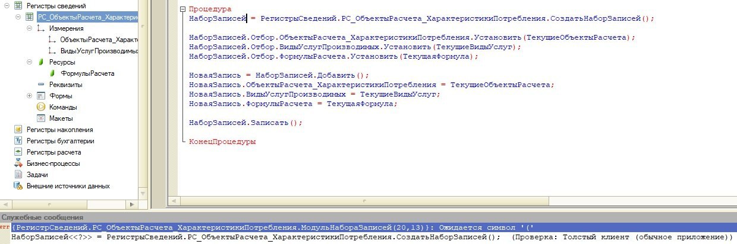Click the Измерения dimension icon
The width and height of the screenshot is (737, 244).
tap(41, 28)
